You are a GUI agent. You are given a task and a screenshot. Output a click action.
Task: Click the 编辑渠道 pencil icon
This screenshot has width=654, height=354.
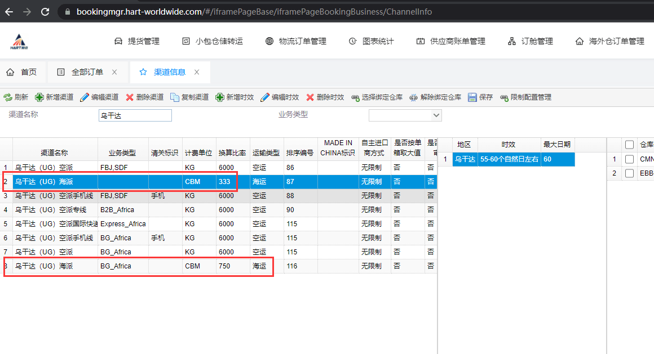click(x=85, y=97)
